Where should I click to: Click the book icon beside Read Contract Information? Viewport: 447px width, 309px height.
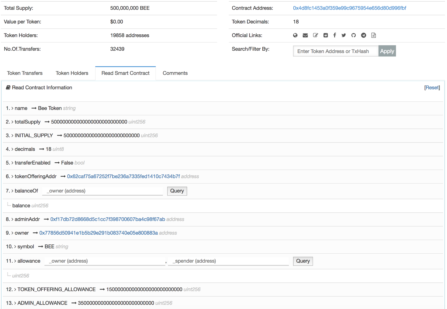pos(8,87)
